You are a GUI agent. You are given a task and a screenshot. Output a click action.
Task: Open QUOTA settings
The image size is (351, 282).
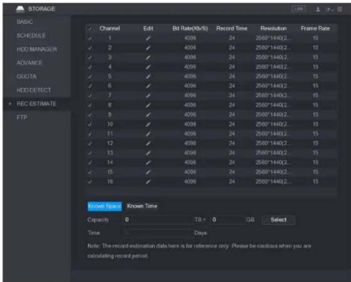click(26, 76)
